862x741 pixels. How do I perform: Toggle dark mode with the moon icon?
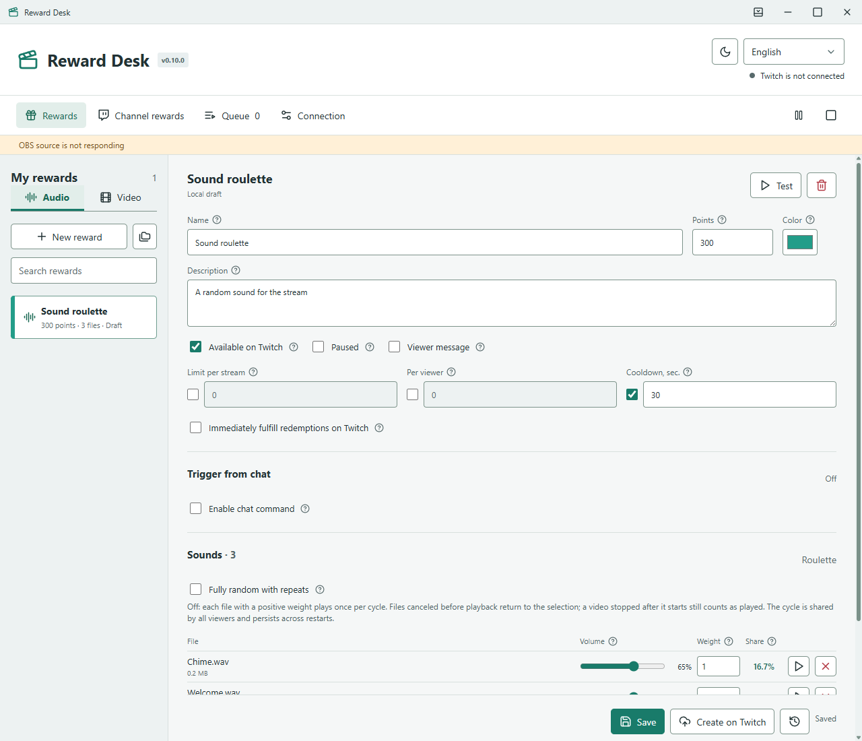coord(725,52)
